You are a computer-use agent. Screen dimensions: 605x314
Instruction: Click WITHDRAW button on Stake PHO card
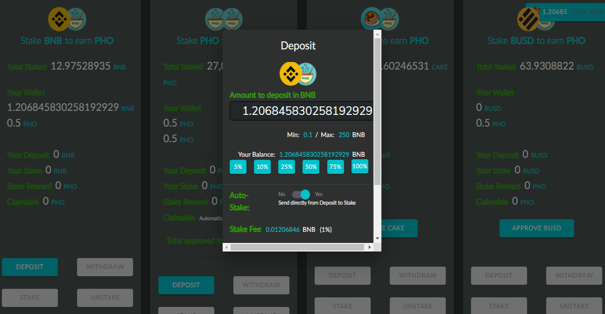pos(261,285)
